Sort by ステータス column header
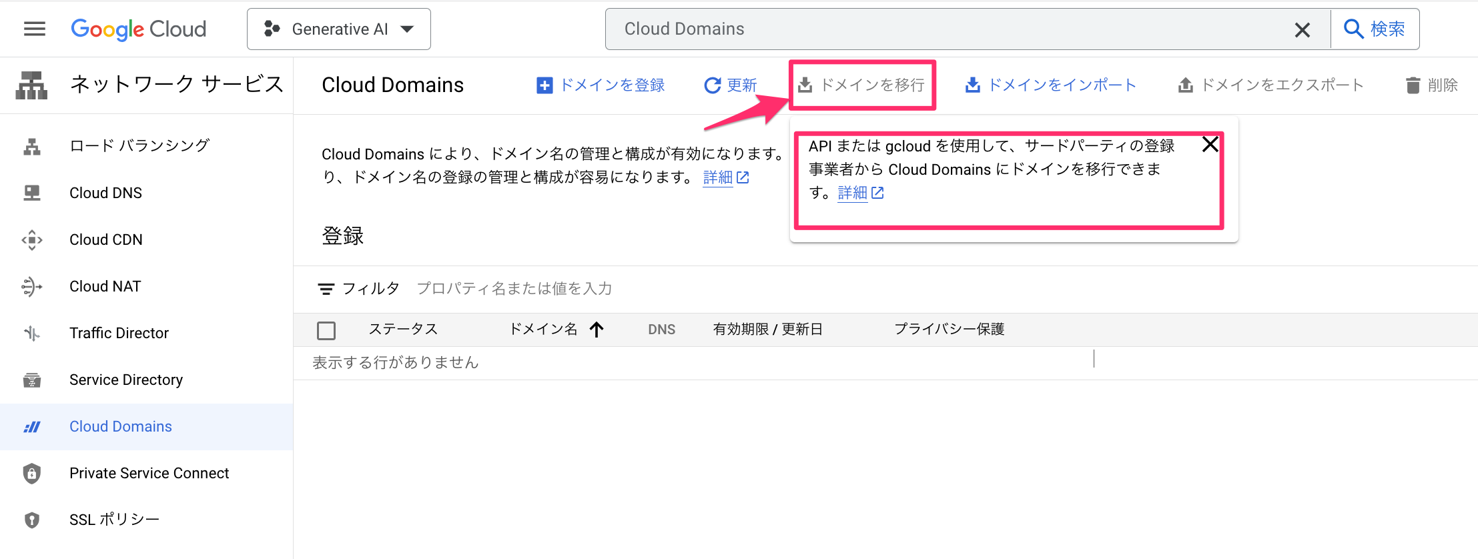The width and height of the screenshot is (1478, 559). point(403,329)
